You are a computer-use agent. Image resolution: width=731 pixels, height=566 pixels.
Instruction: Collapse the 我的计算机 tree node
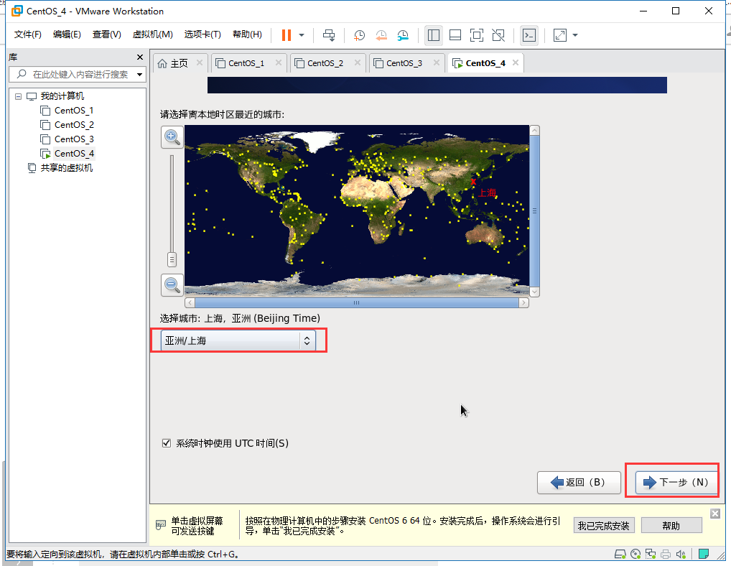[x=18, y=96]
